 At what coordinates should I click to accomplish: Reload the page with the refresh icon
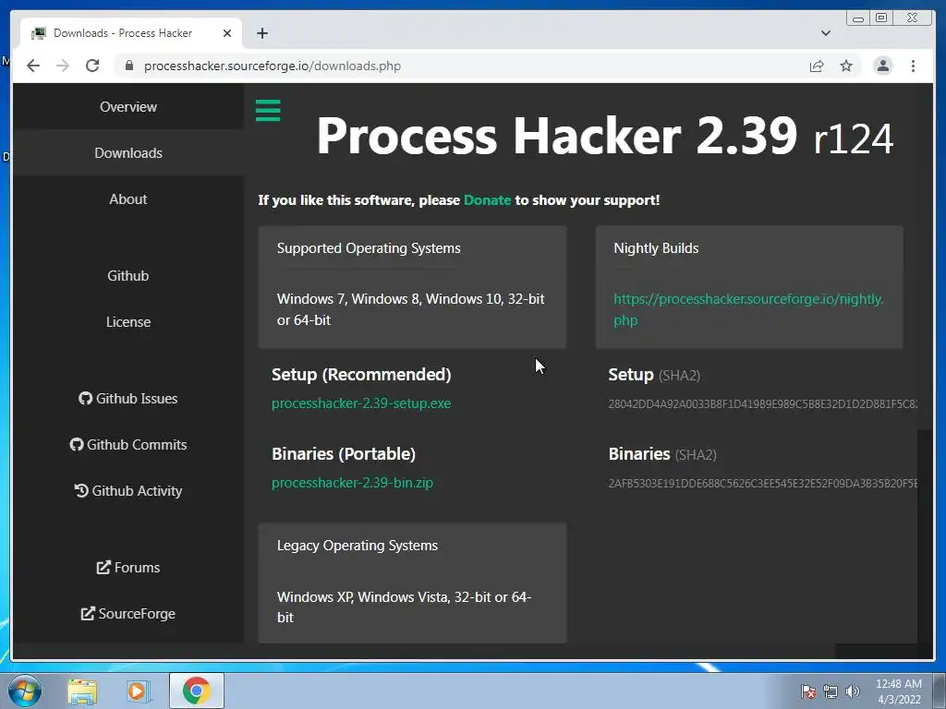[x=92, y=66]
